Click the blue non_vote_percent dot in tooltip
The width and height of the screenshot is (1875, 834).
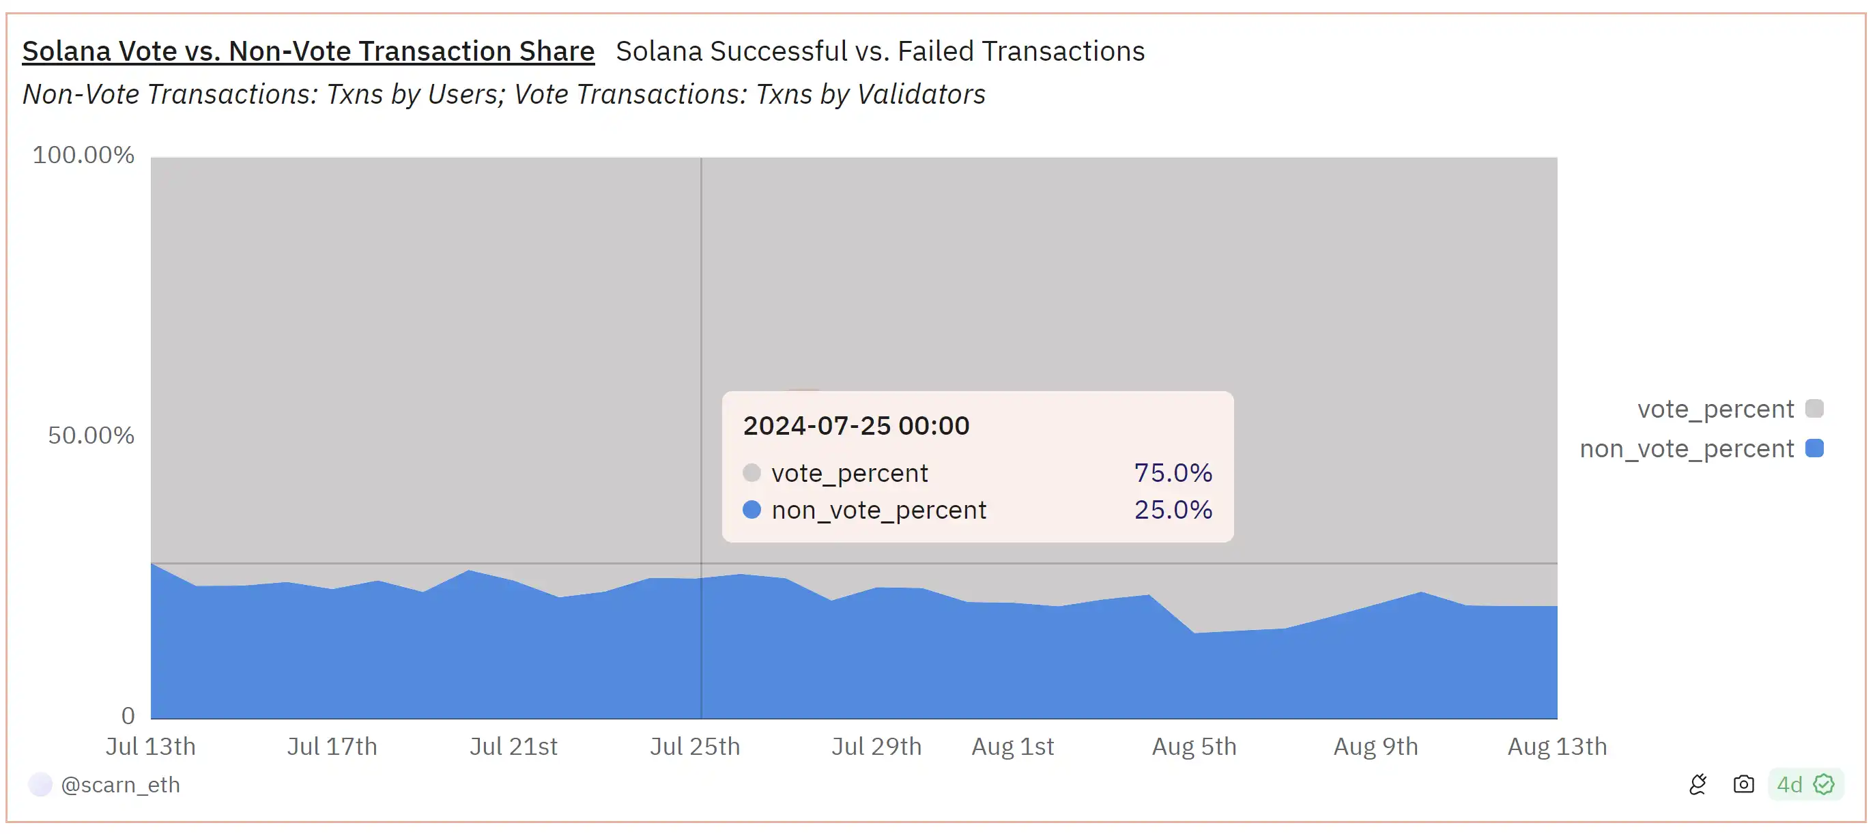point(752,509)
